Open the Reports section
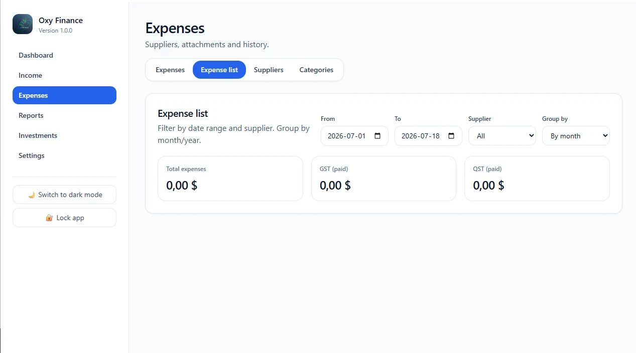Viewport: 636px width, 353px height. click(64, 115)
